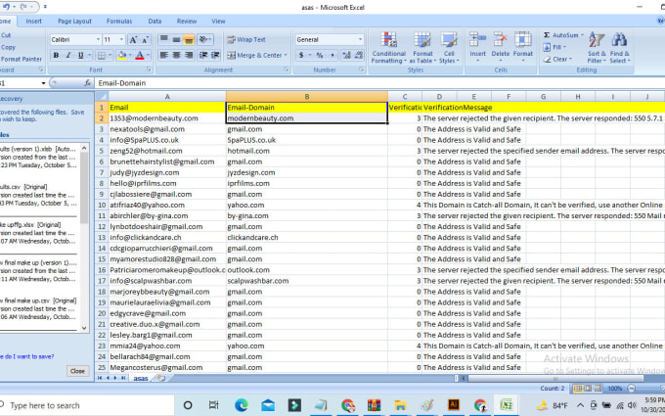Open the font color dropdown arrow
This screenshot has width=665, height=416.
[x=148, y=55]
